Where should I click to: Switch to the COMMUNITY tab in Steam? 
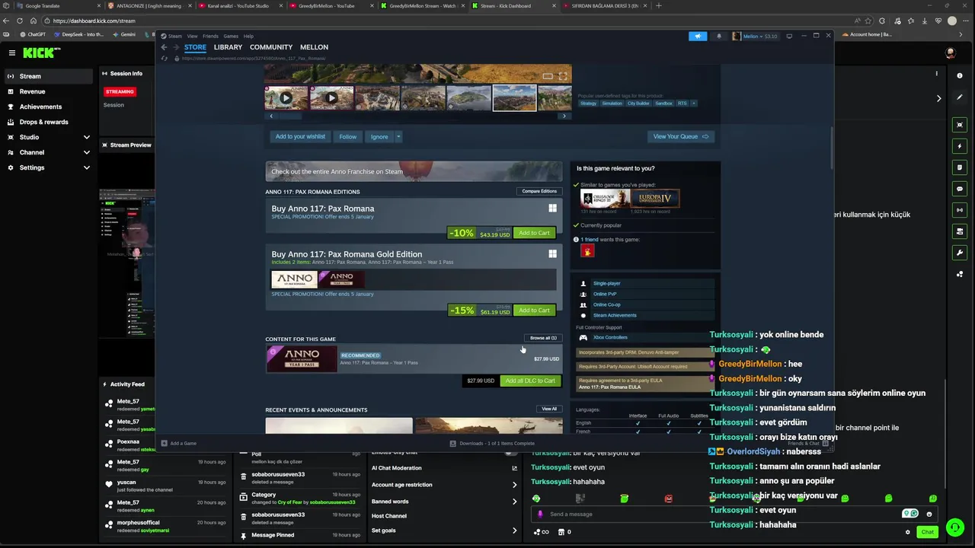(271, 47)
